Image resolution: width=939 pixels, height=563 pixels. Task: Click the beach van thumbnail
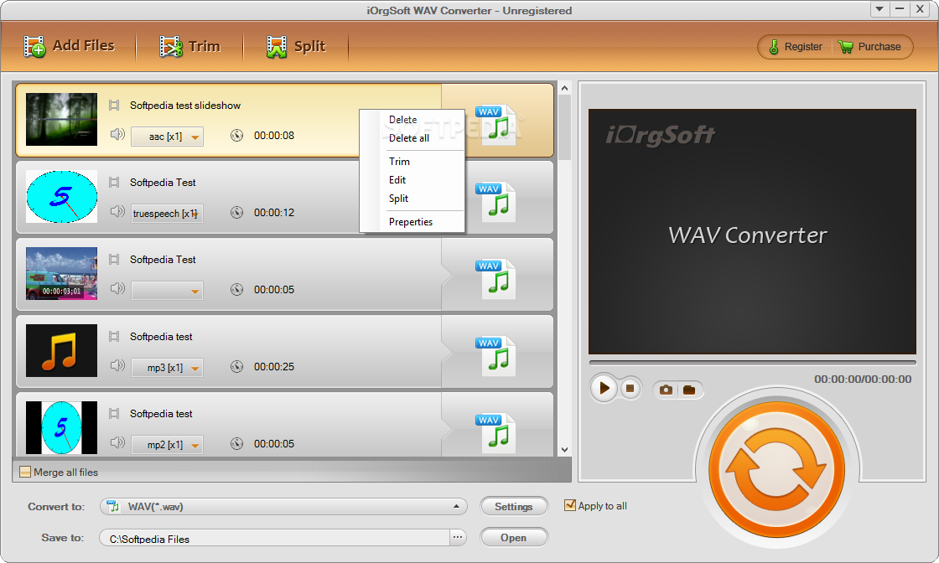tap(62, 273)
